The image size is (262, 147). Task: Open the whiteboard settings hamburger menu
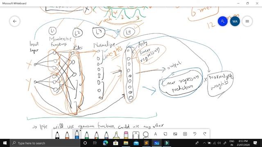[247, 21]
